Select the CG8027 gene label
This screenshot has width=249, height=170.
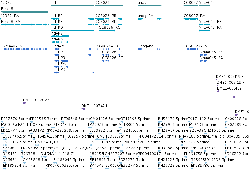point(191,3)
